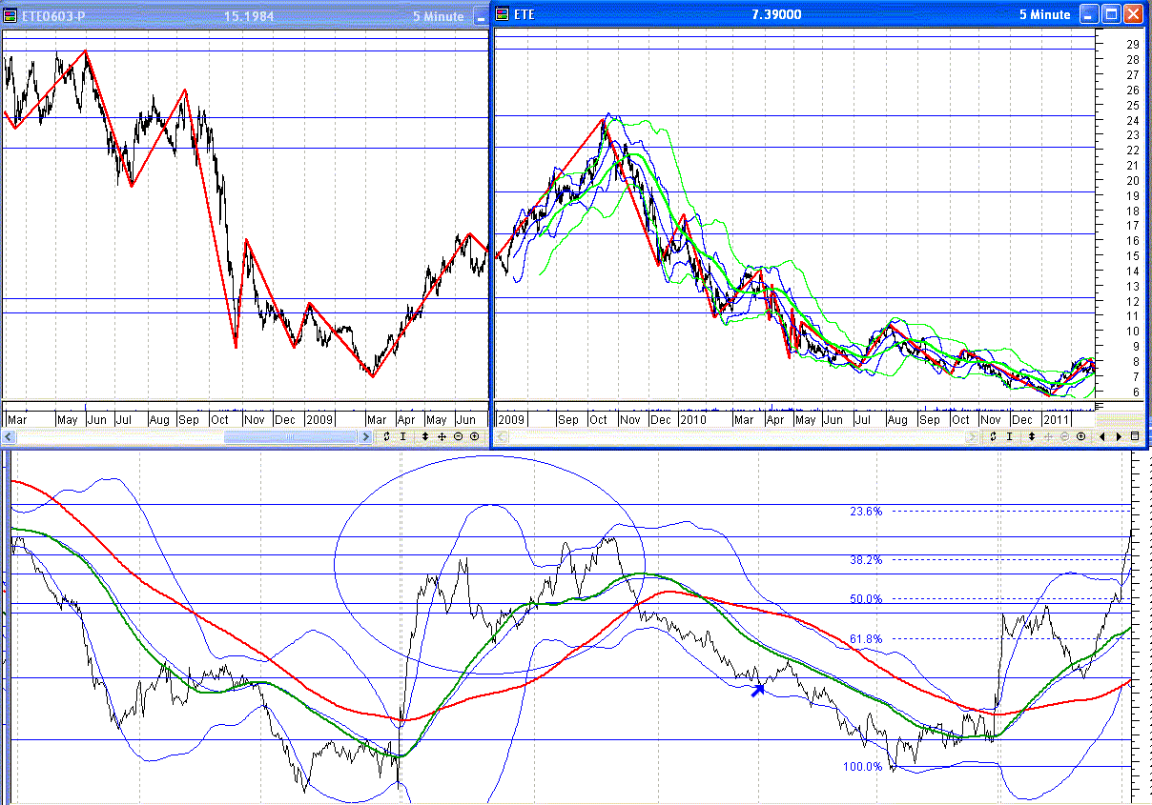This screenshot has width=1152, height=805.
Task: Toggle the green chevron expander beside ETE toolbar
Action: (972, 436)
